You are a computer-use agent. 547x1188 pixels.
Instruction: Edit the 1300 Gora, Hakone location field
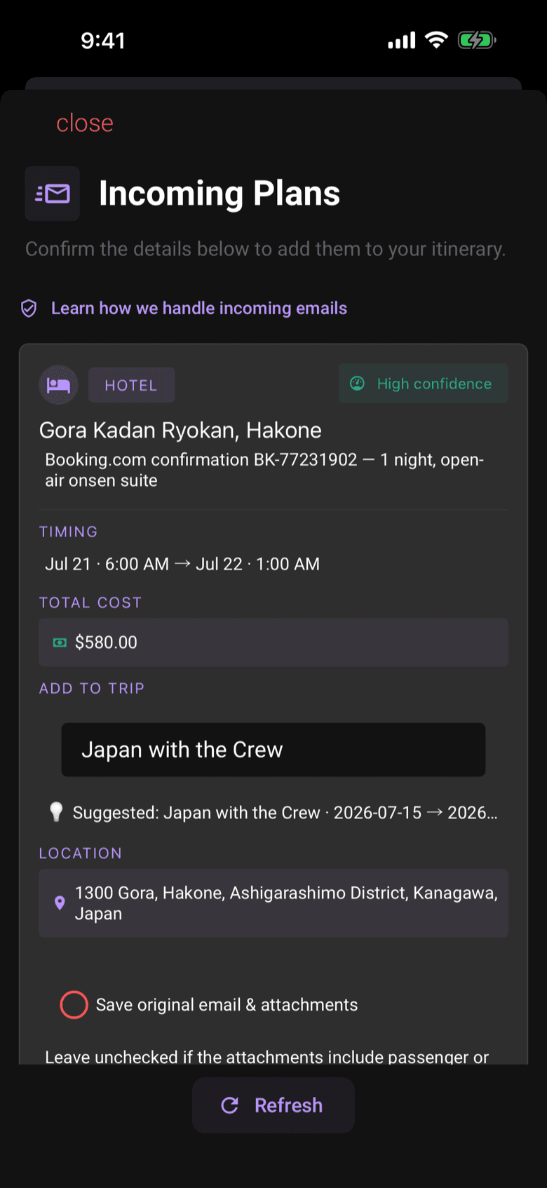(x=273, y=903)
